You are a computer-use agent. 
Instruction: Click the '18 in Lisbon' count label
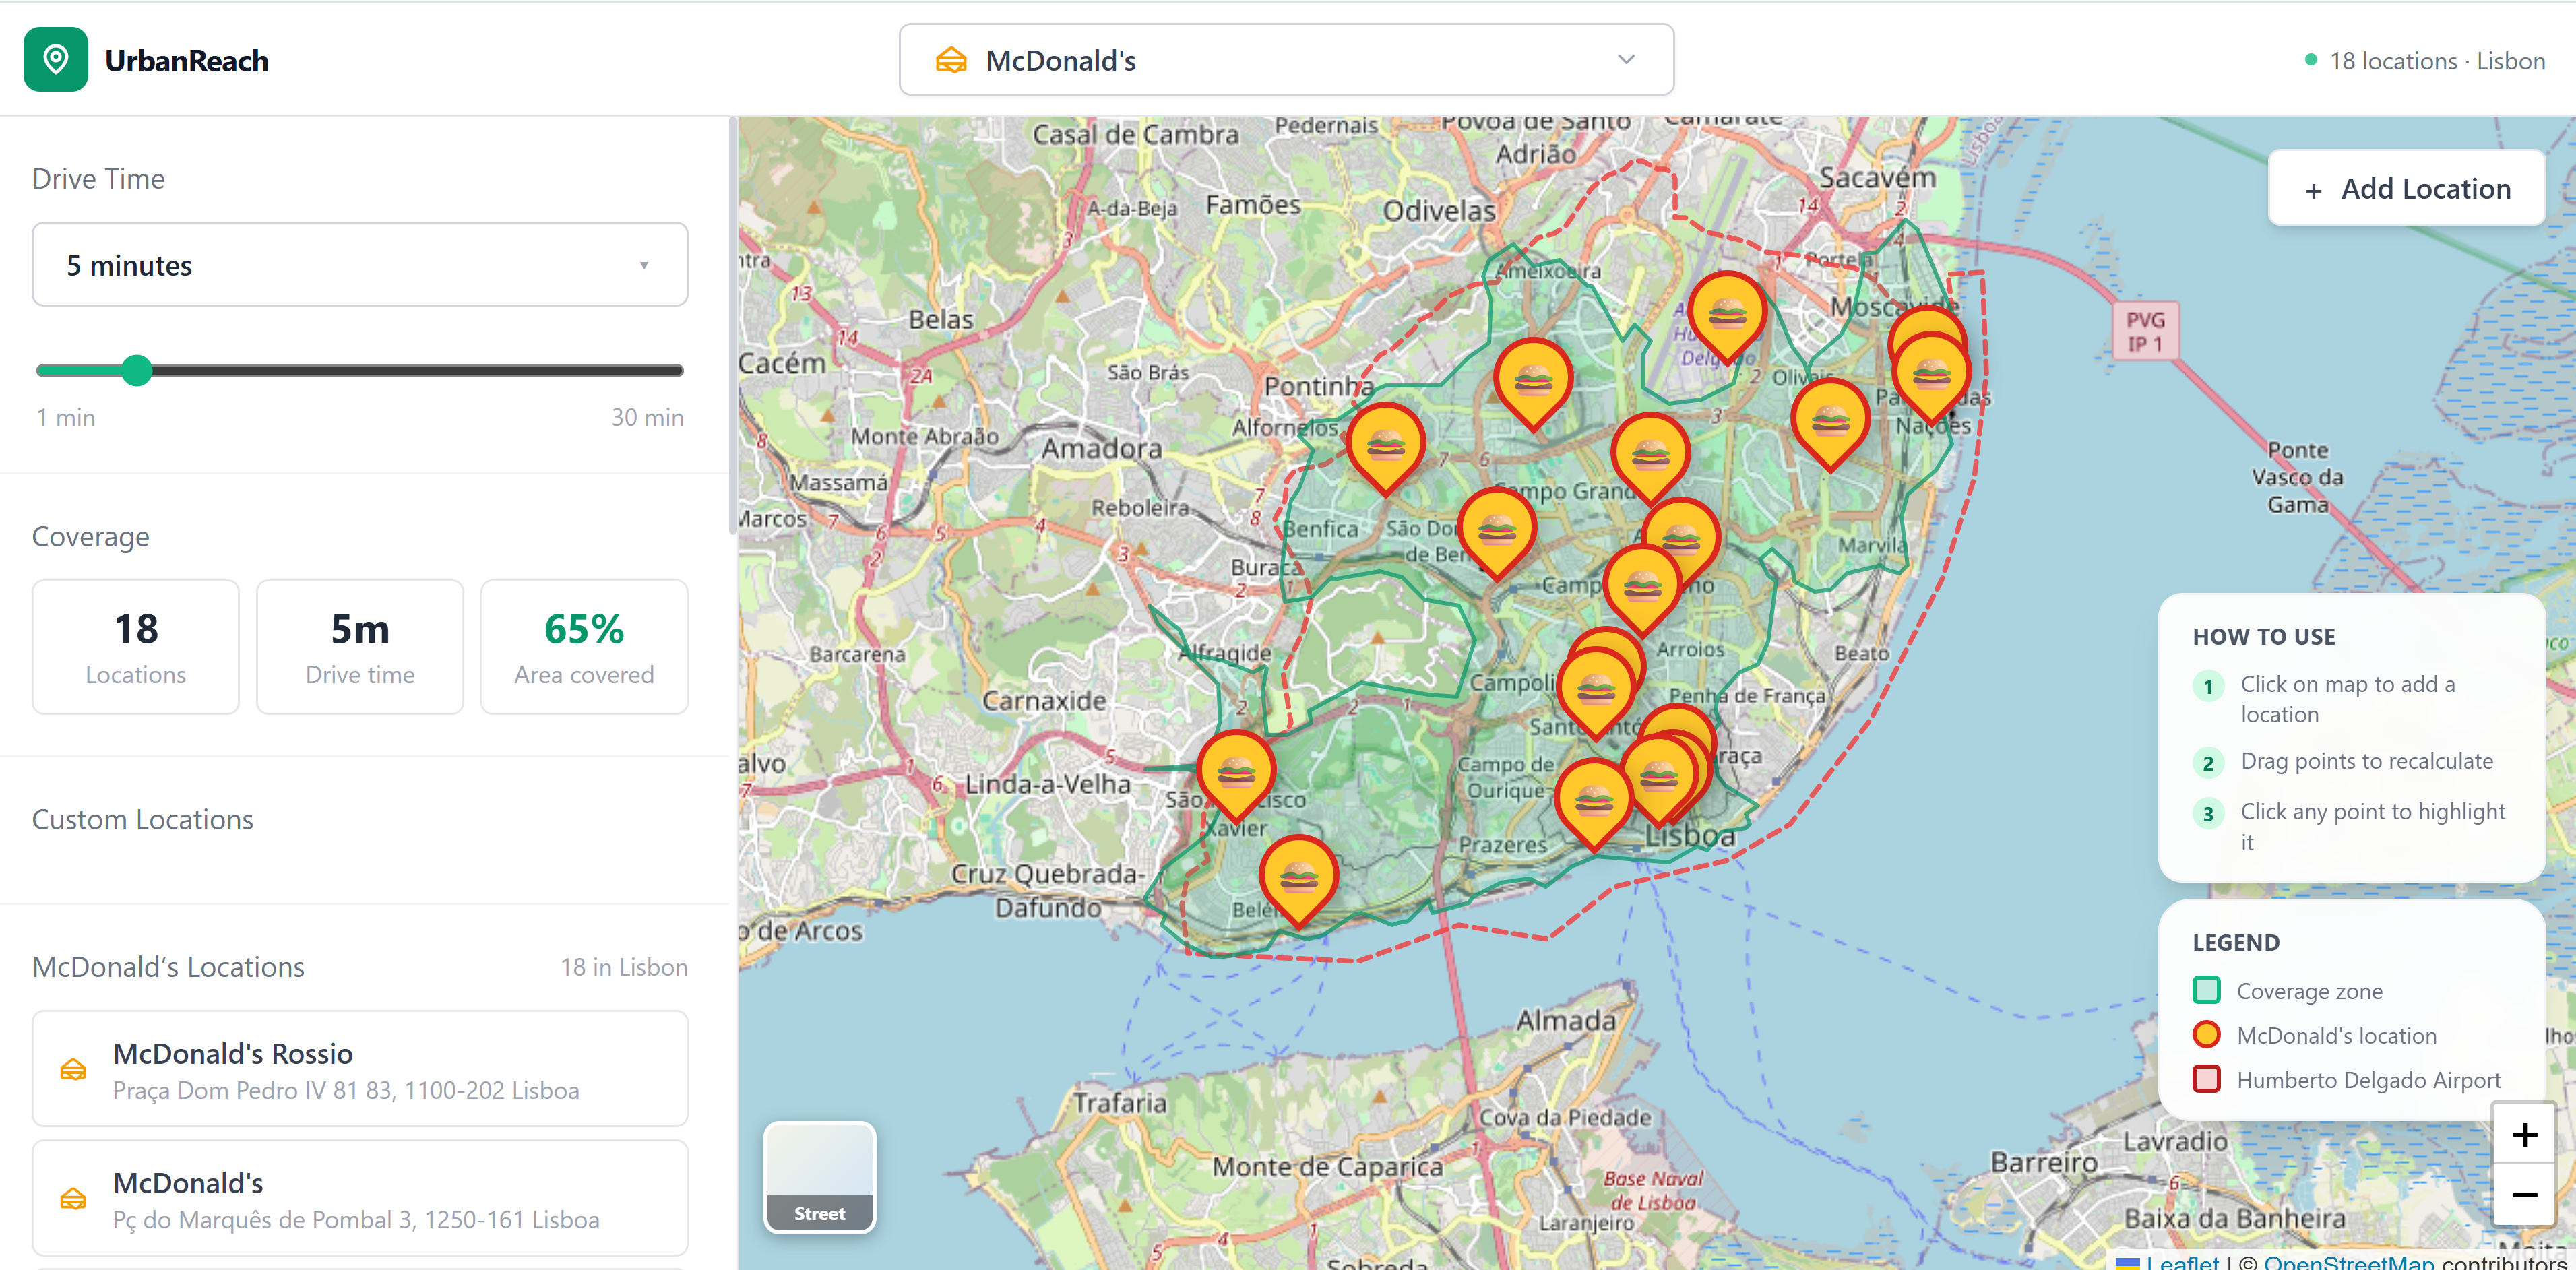click(x=624, y=967)
